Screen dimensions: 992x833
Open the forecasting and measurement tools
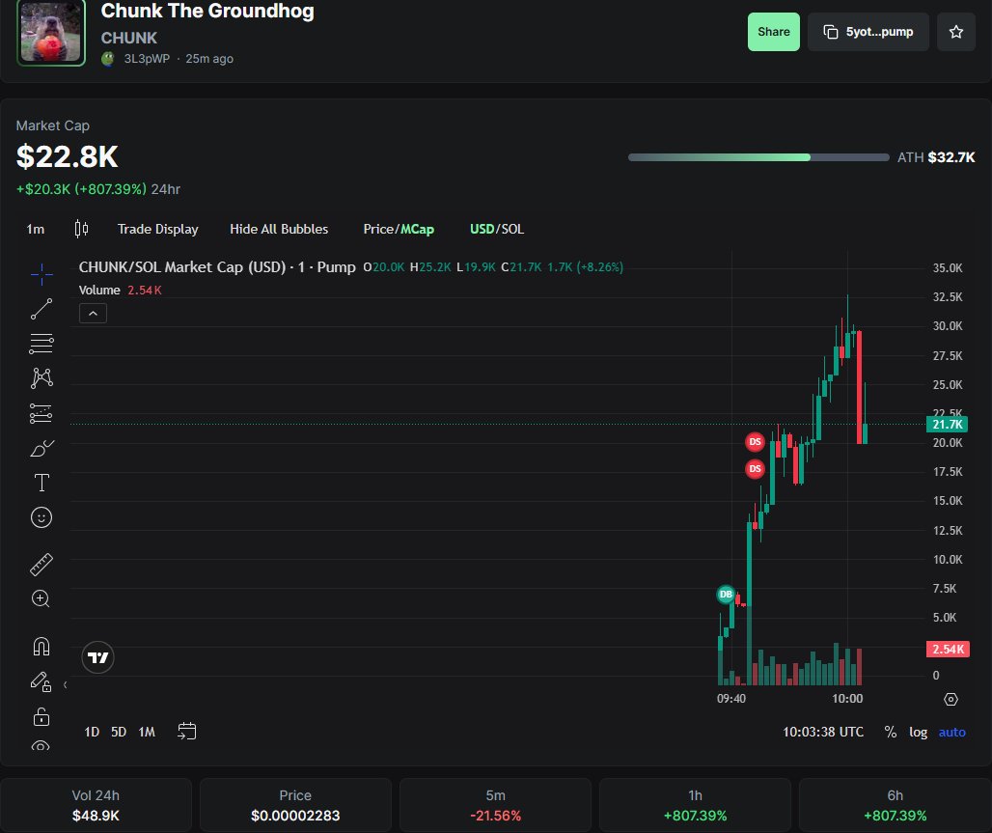pyautogui.click(x=41, y=413)
